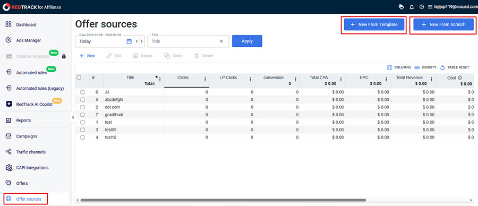Open Reports in the sidebar
This screenshot has width=478, height=206.
click(23, 121)
